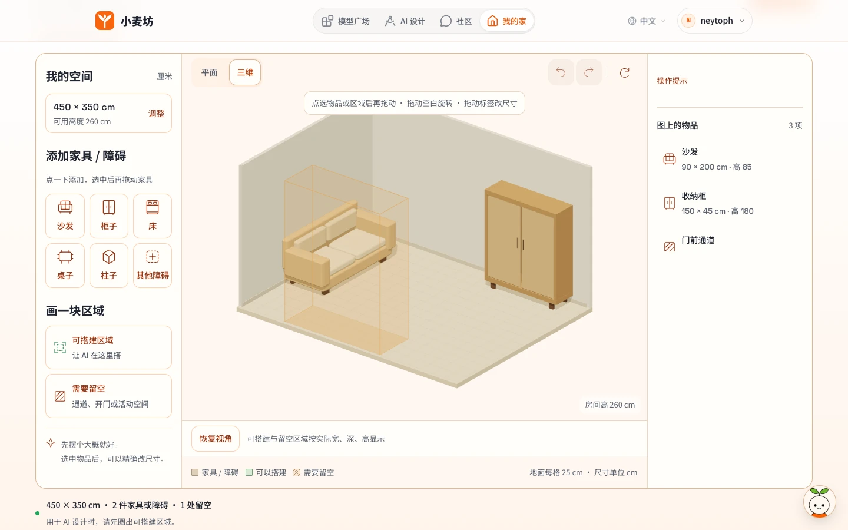Go to 社区 community tab
Image resolution: width=848 pixels, height=530 pixels.
pos(456,21)
